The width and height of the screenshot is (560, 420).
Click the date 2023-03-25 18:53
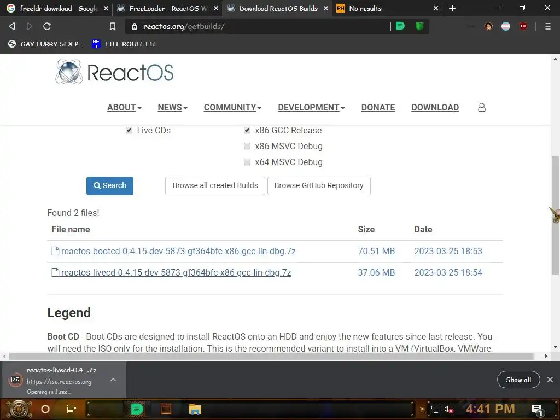tap(448, 251)
